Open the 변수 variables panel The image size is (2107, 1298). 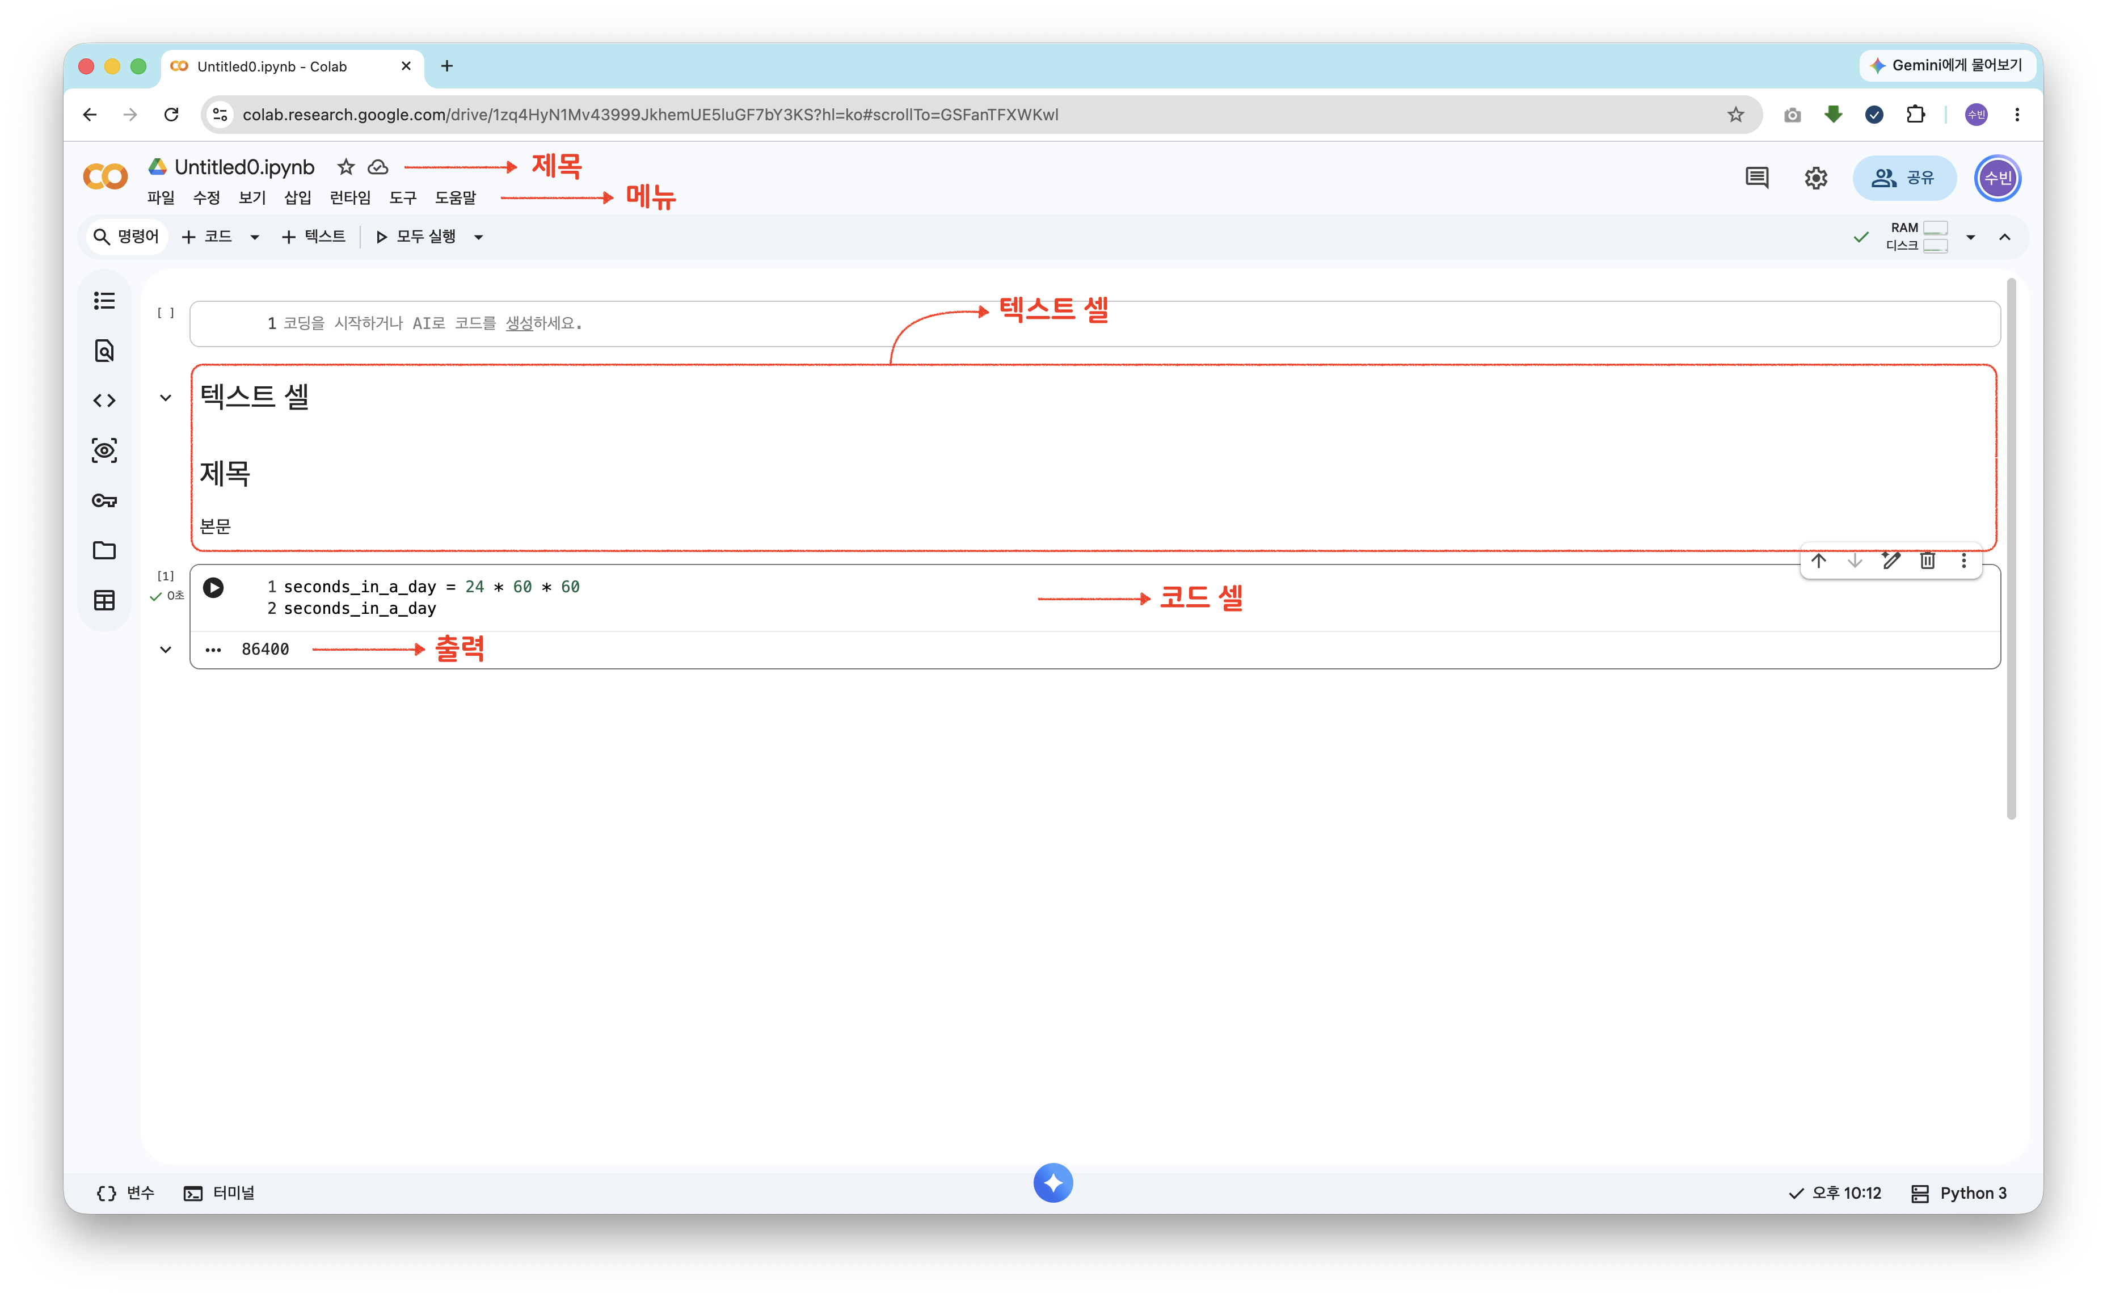point(125,1193)
